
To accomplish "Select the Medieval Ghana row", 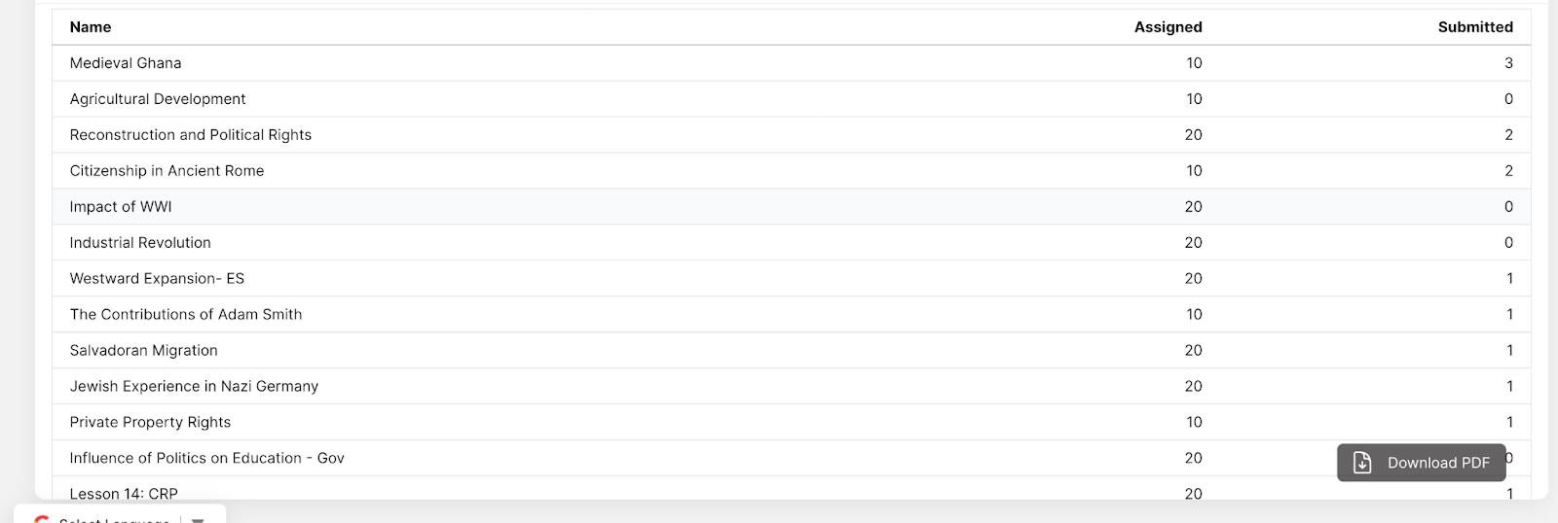I will (126, 63).
